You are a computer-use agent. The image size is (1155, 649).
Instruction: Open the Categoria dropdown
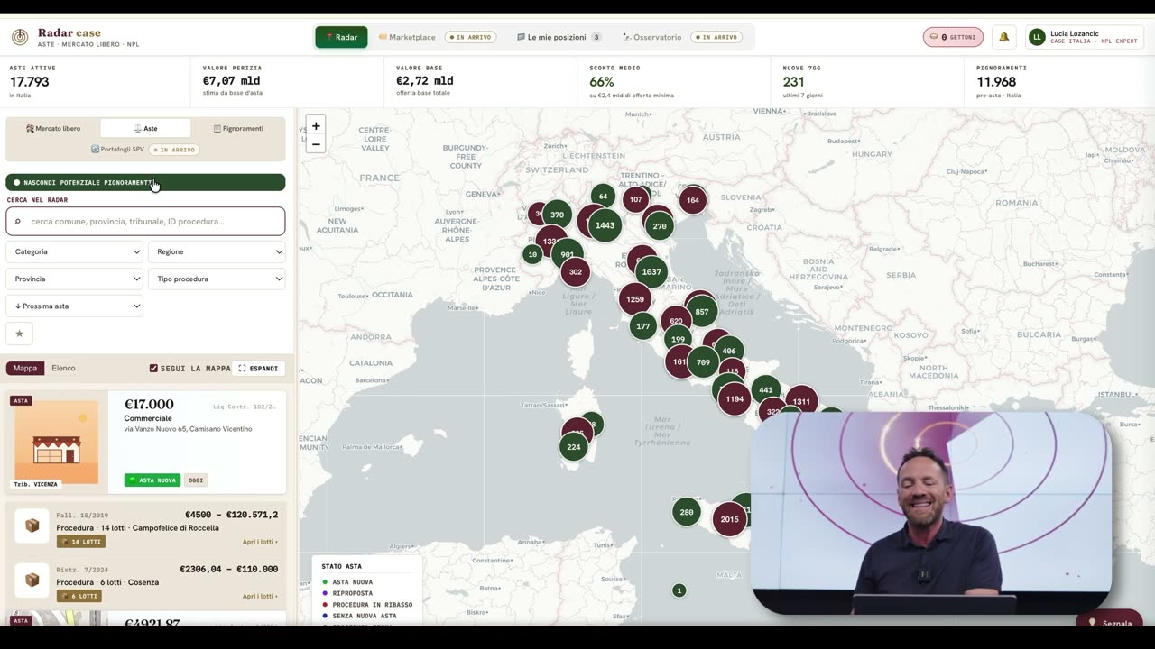tap(75, 251)
